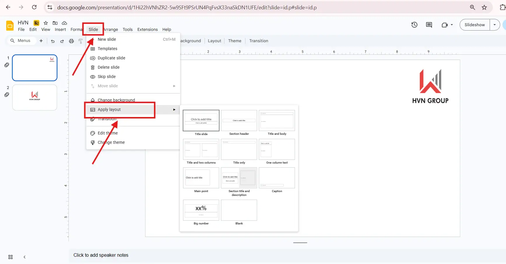Start the Slideshow
The image size is (506, 264).
pos(474,25)
